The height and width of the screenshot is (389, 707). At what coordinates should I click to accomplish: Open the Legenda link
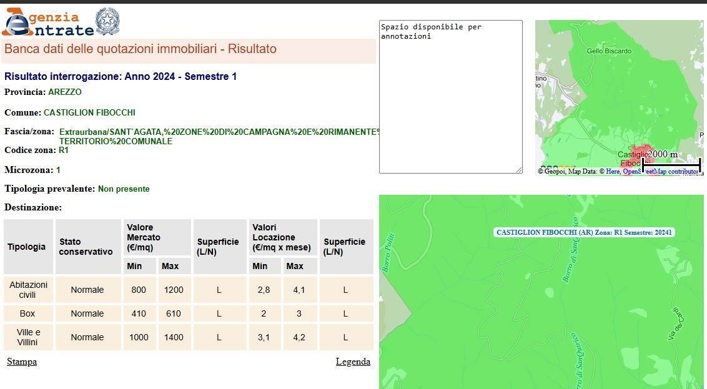353,362
